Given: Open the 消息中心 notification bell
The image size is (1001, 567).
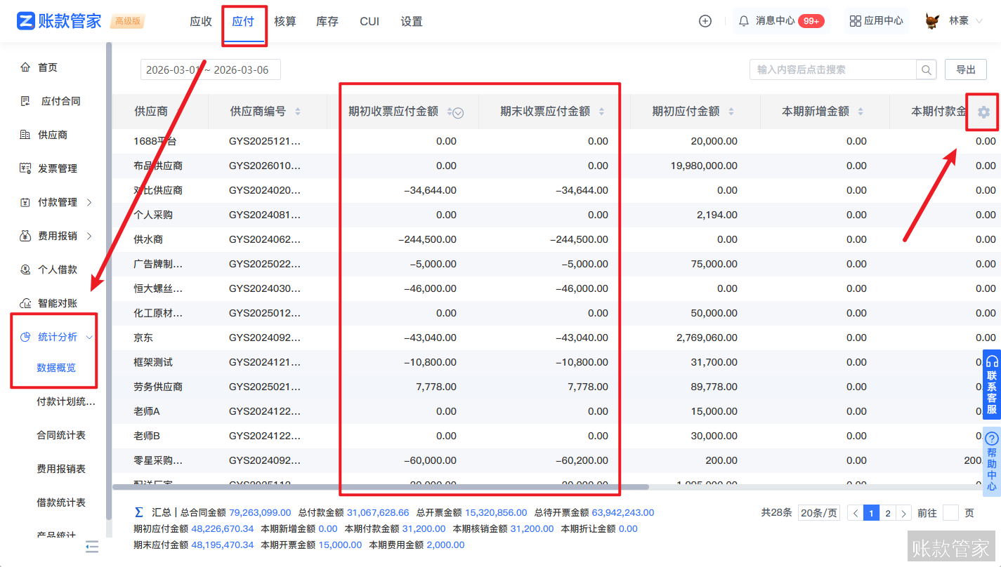Looking at the screenshot, I should coord(743,20).
